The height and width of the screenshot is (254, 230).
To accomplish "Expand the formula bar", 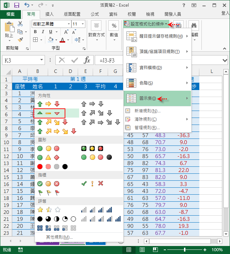I will 225,60.
